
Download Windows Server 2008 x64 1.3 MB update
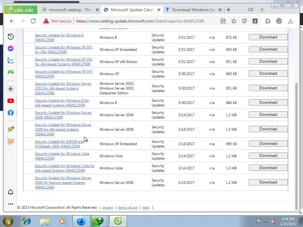pos(268,129)
